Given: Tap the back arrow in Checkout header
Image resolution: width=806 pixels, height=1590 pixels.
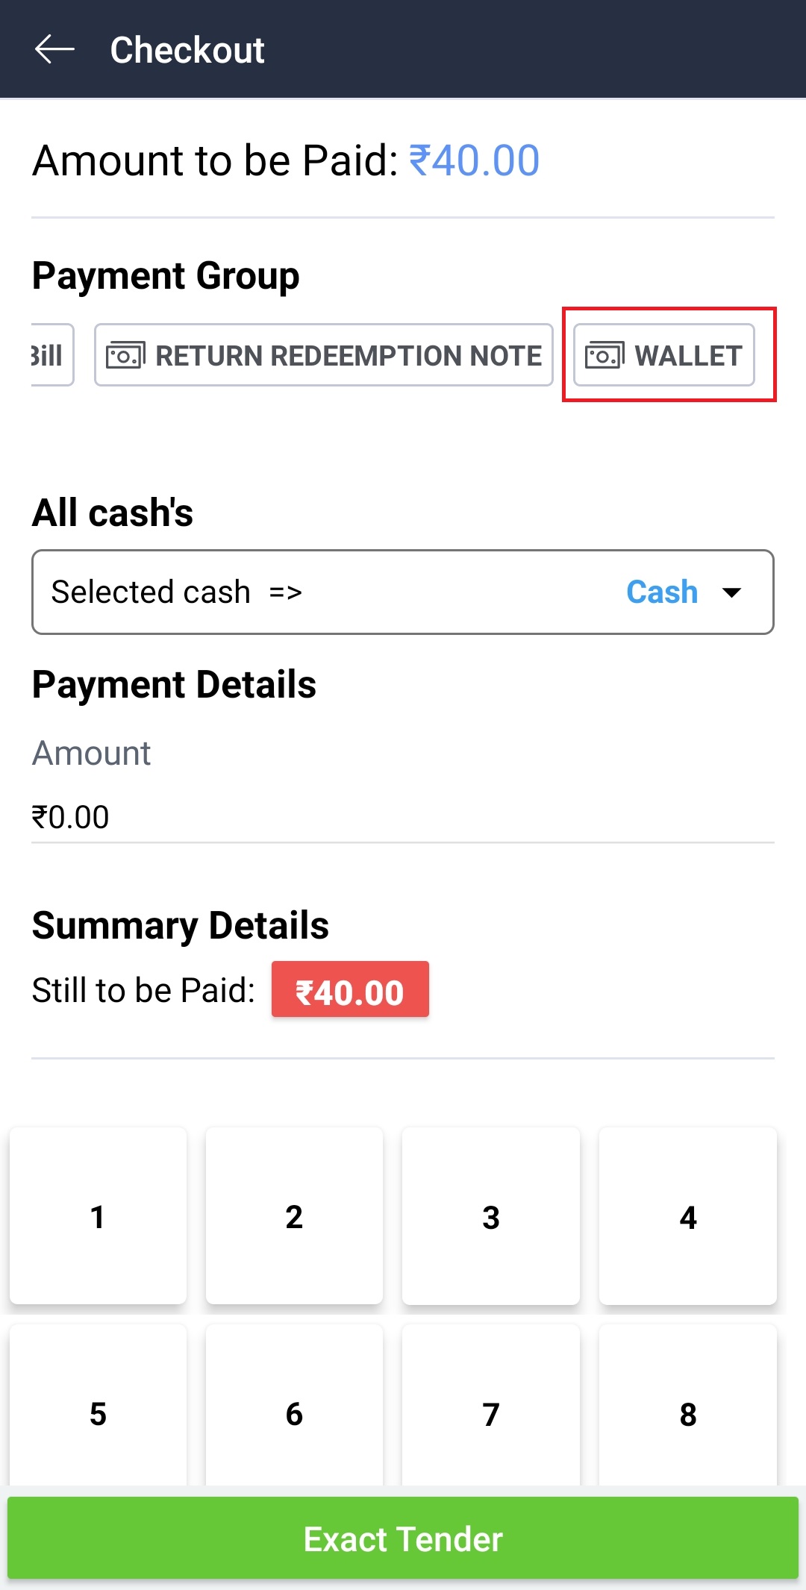Looking at the screenshot, I should click(54, 50).
